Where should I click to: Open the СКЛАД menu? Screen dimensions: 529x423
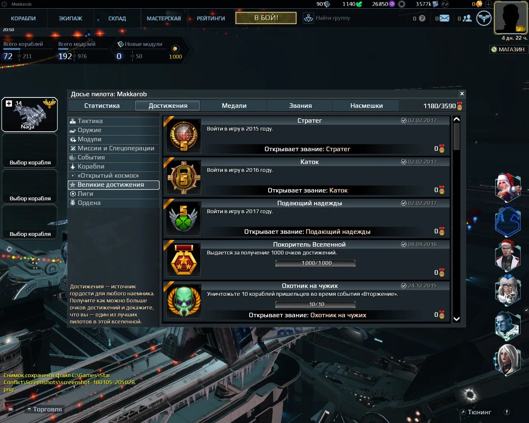point(117,18)
